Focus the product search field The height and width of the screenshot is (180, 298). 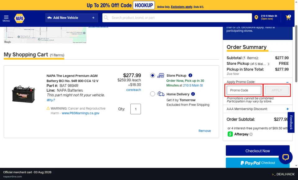177,18
